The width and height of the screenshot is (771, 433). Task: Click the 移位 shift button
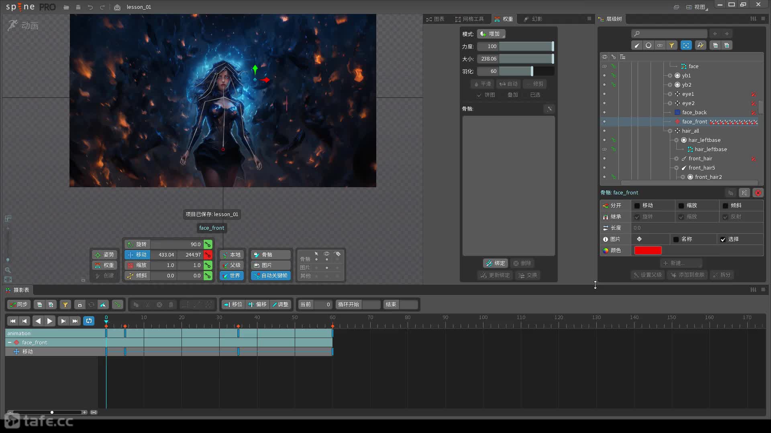coord(233,305)
